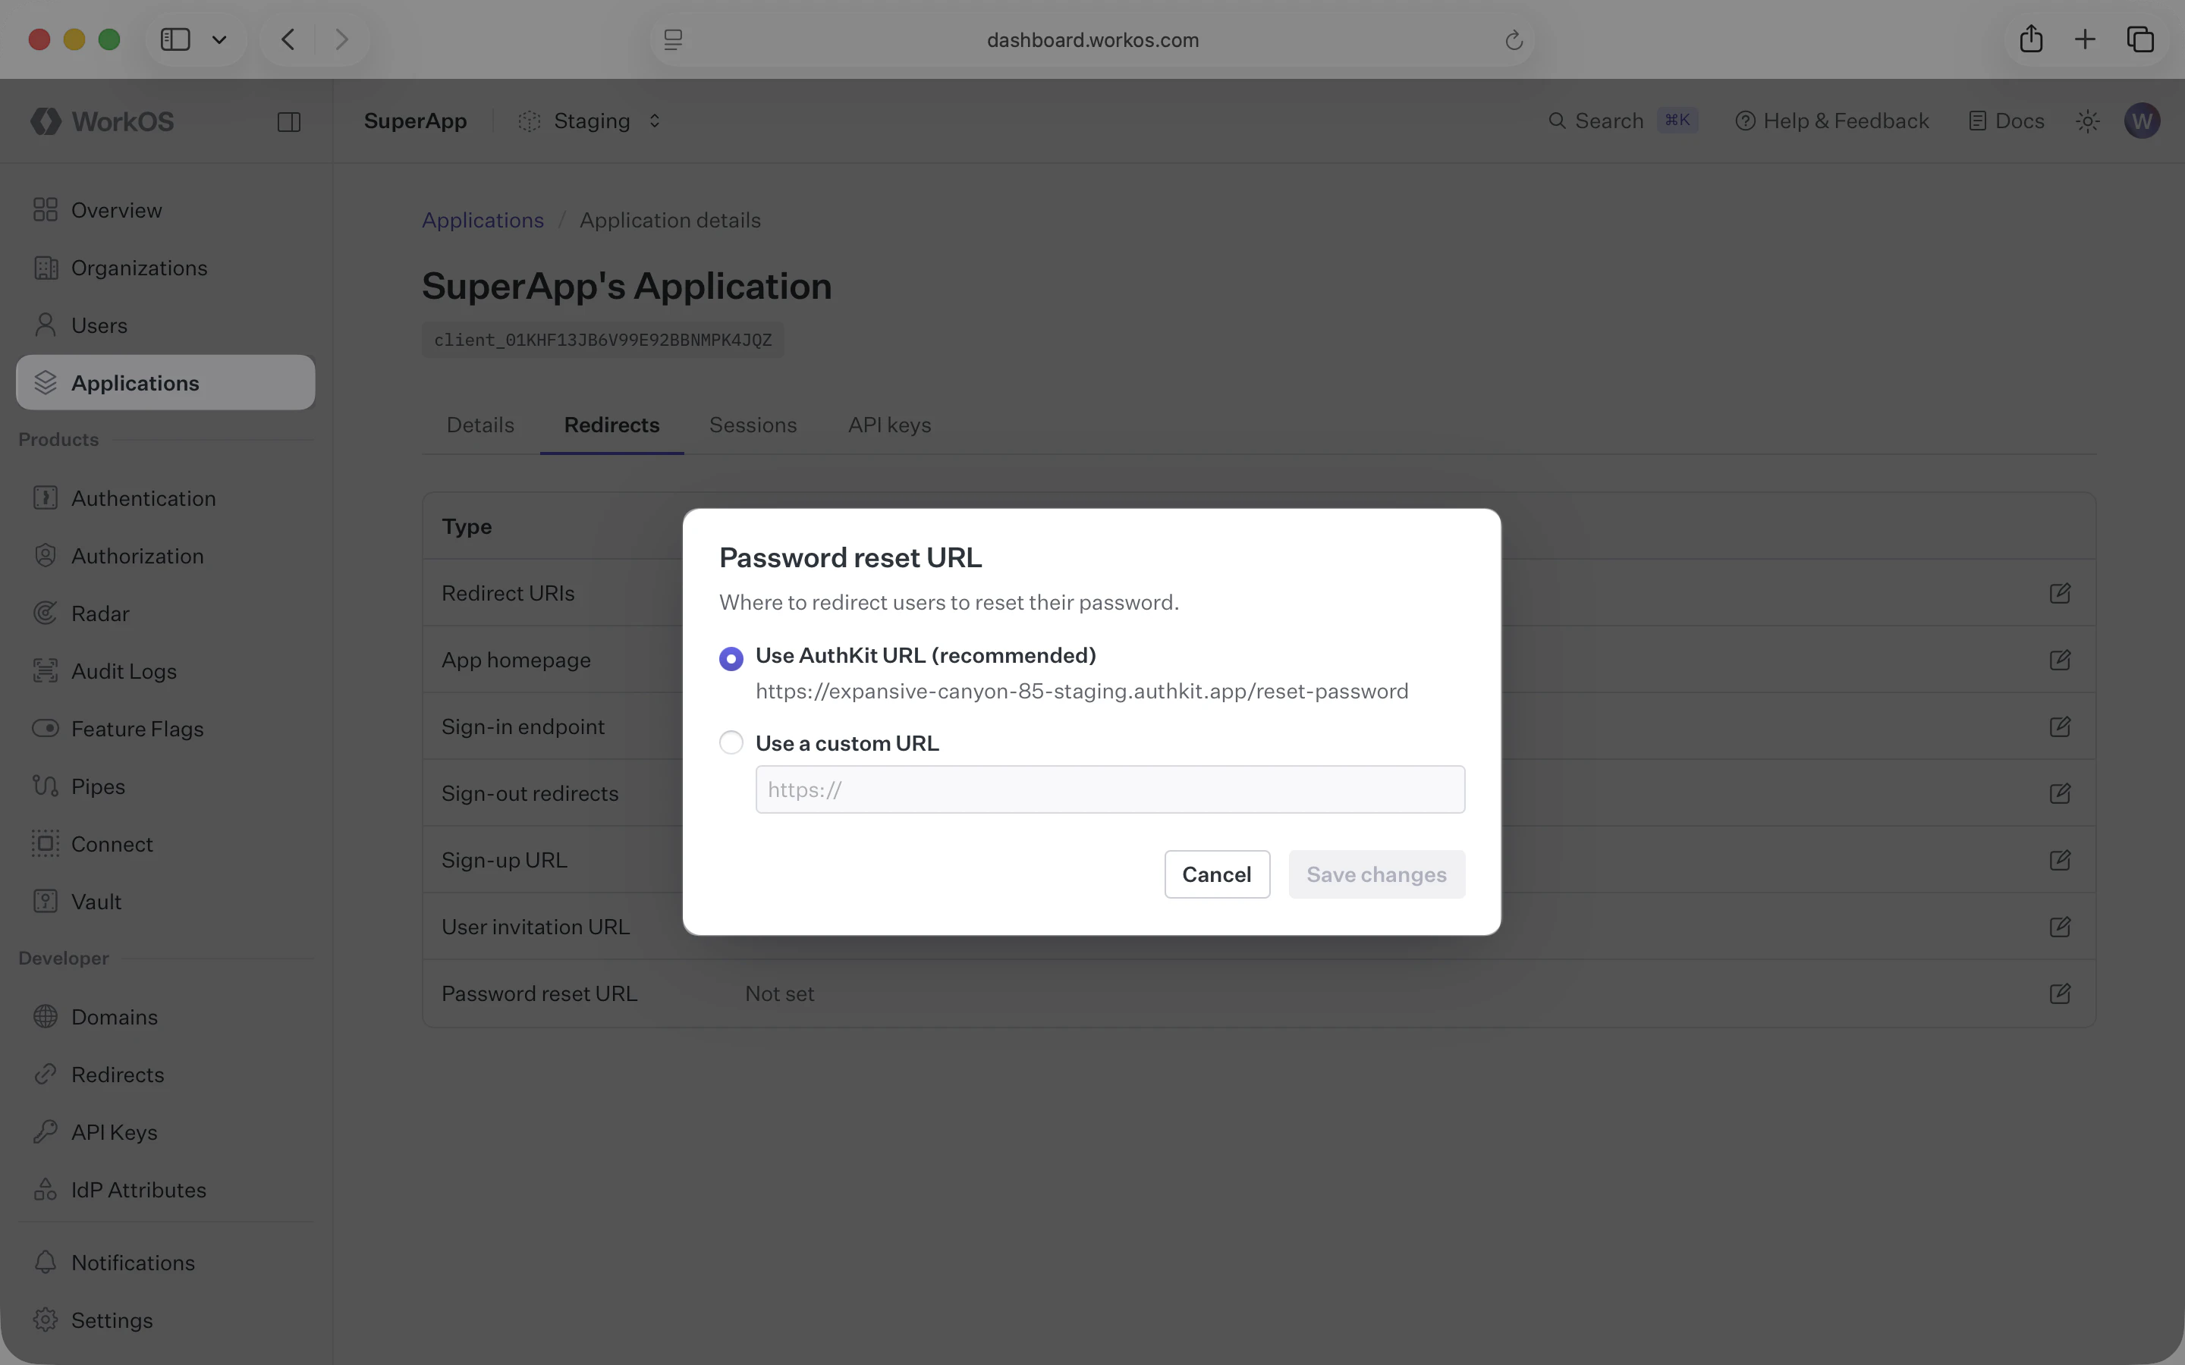The image size is (2185, 1365).
Task: Switch to the API keys tab
Action: pyautogui.click(x=889, y=425)
